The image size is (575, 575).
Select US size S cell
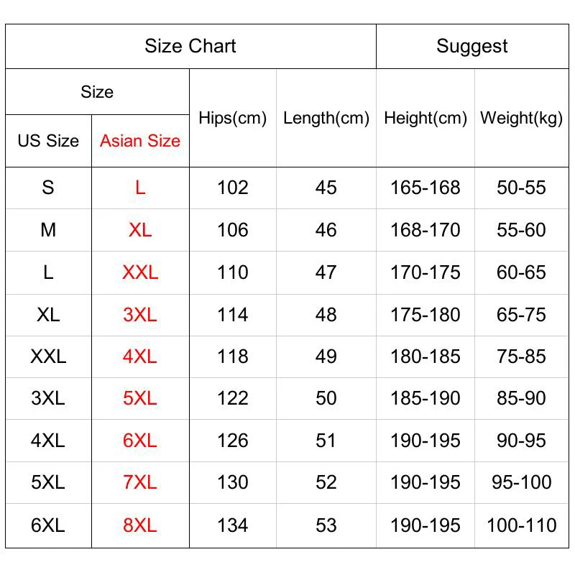pyautogui.click(x=48, y=188)
